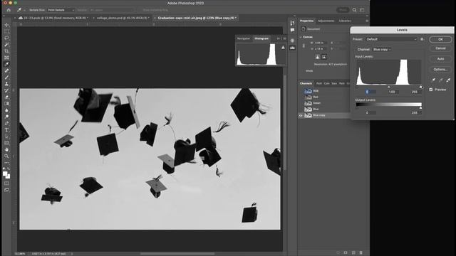This screenshot has height=256, width=456.
Task: Open the Graduation-caps-mid-air.jpeg document tab
Action: coord(197,18)
